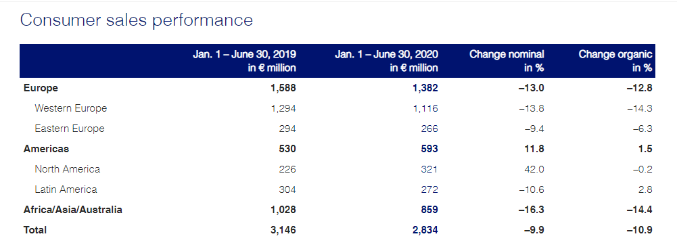
Task: Click the Total 2020 value 2,834
Action: (425, 230)
